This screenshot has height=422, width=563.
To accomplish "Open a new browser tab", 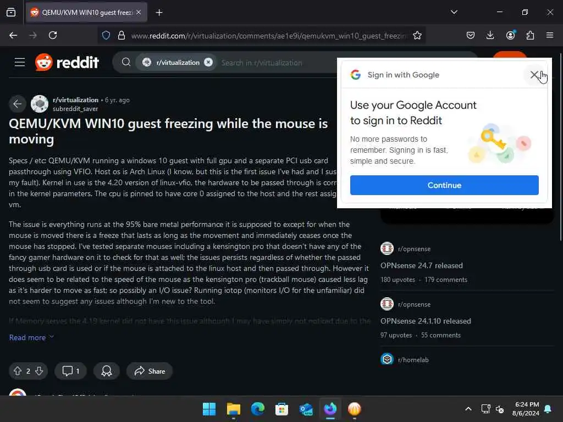I will pyautogui.click(x=159, y=13).
